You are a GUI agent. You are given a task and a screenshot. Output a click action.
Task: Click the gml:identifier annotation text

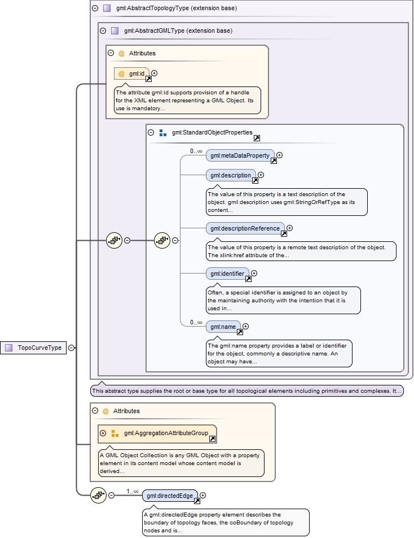[283, 300]
